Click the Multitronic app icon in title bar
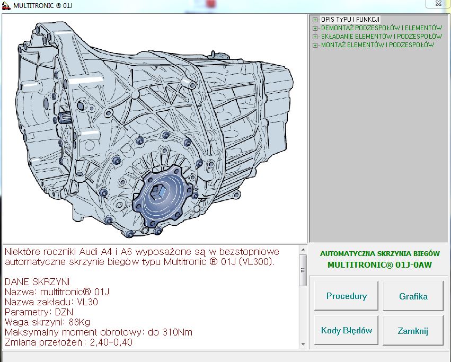This screenshot has height=362, width=451. pos(6,6)
